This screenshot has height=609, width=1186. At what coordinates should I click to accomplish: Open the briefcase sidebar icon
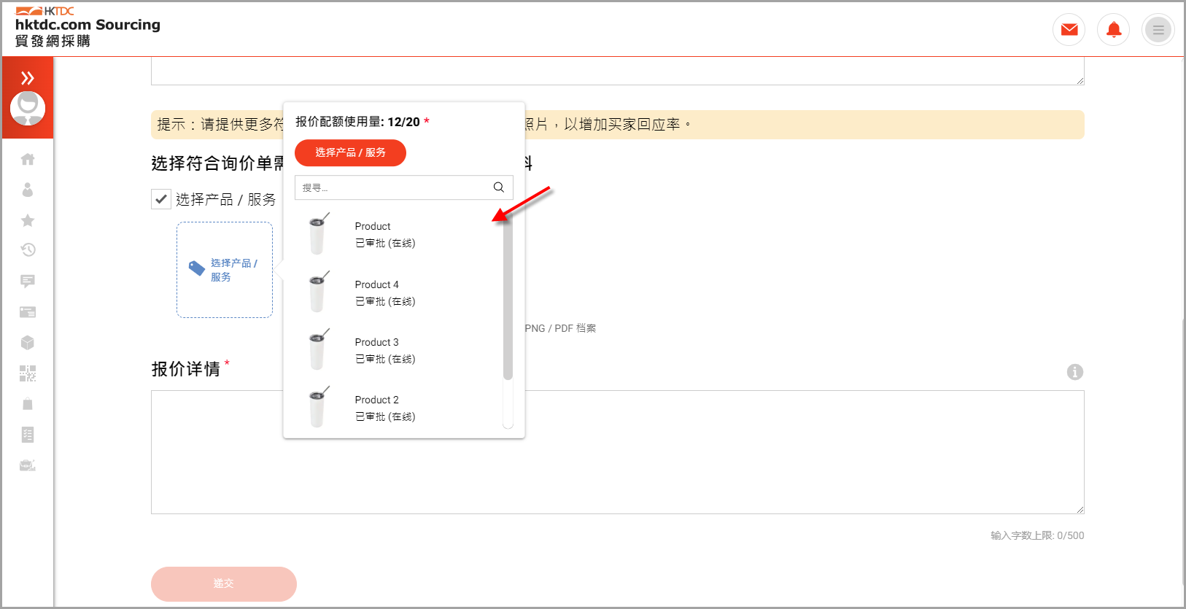(x=28, y=465)
